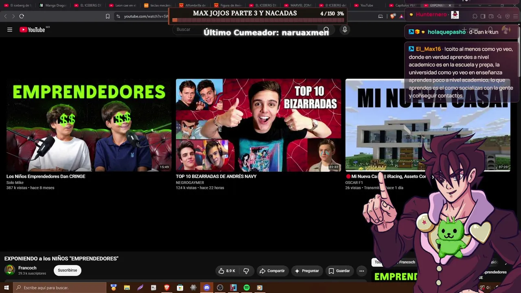
Task: Open Brave browser taskbar icon
Action: coord(167,288)
